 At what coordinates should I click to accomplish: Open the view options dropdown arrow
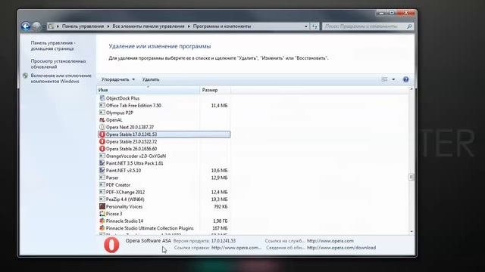pos(393,79)
